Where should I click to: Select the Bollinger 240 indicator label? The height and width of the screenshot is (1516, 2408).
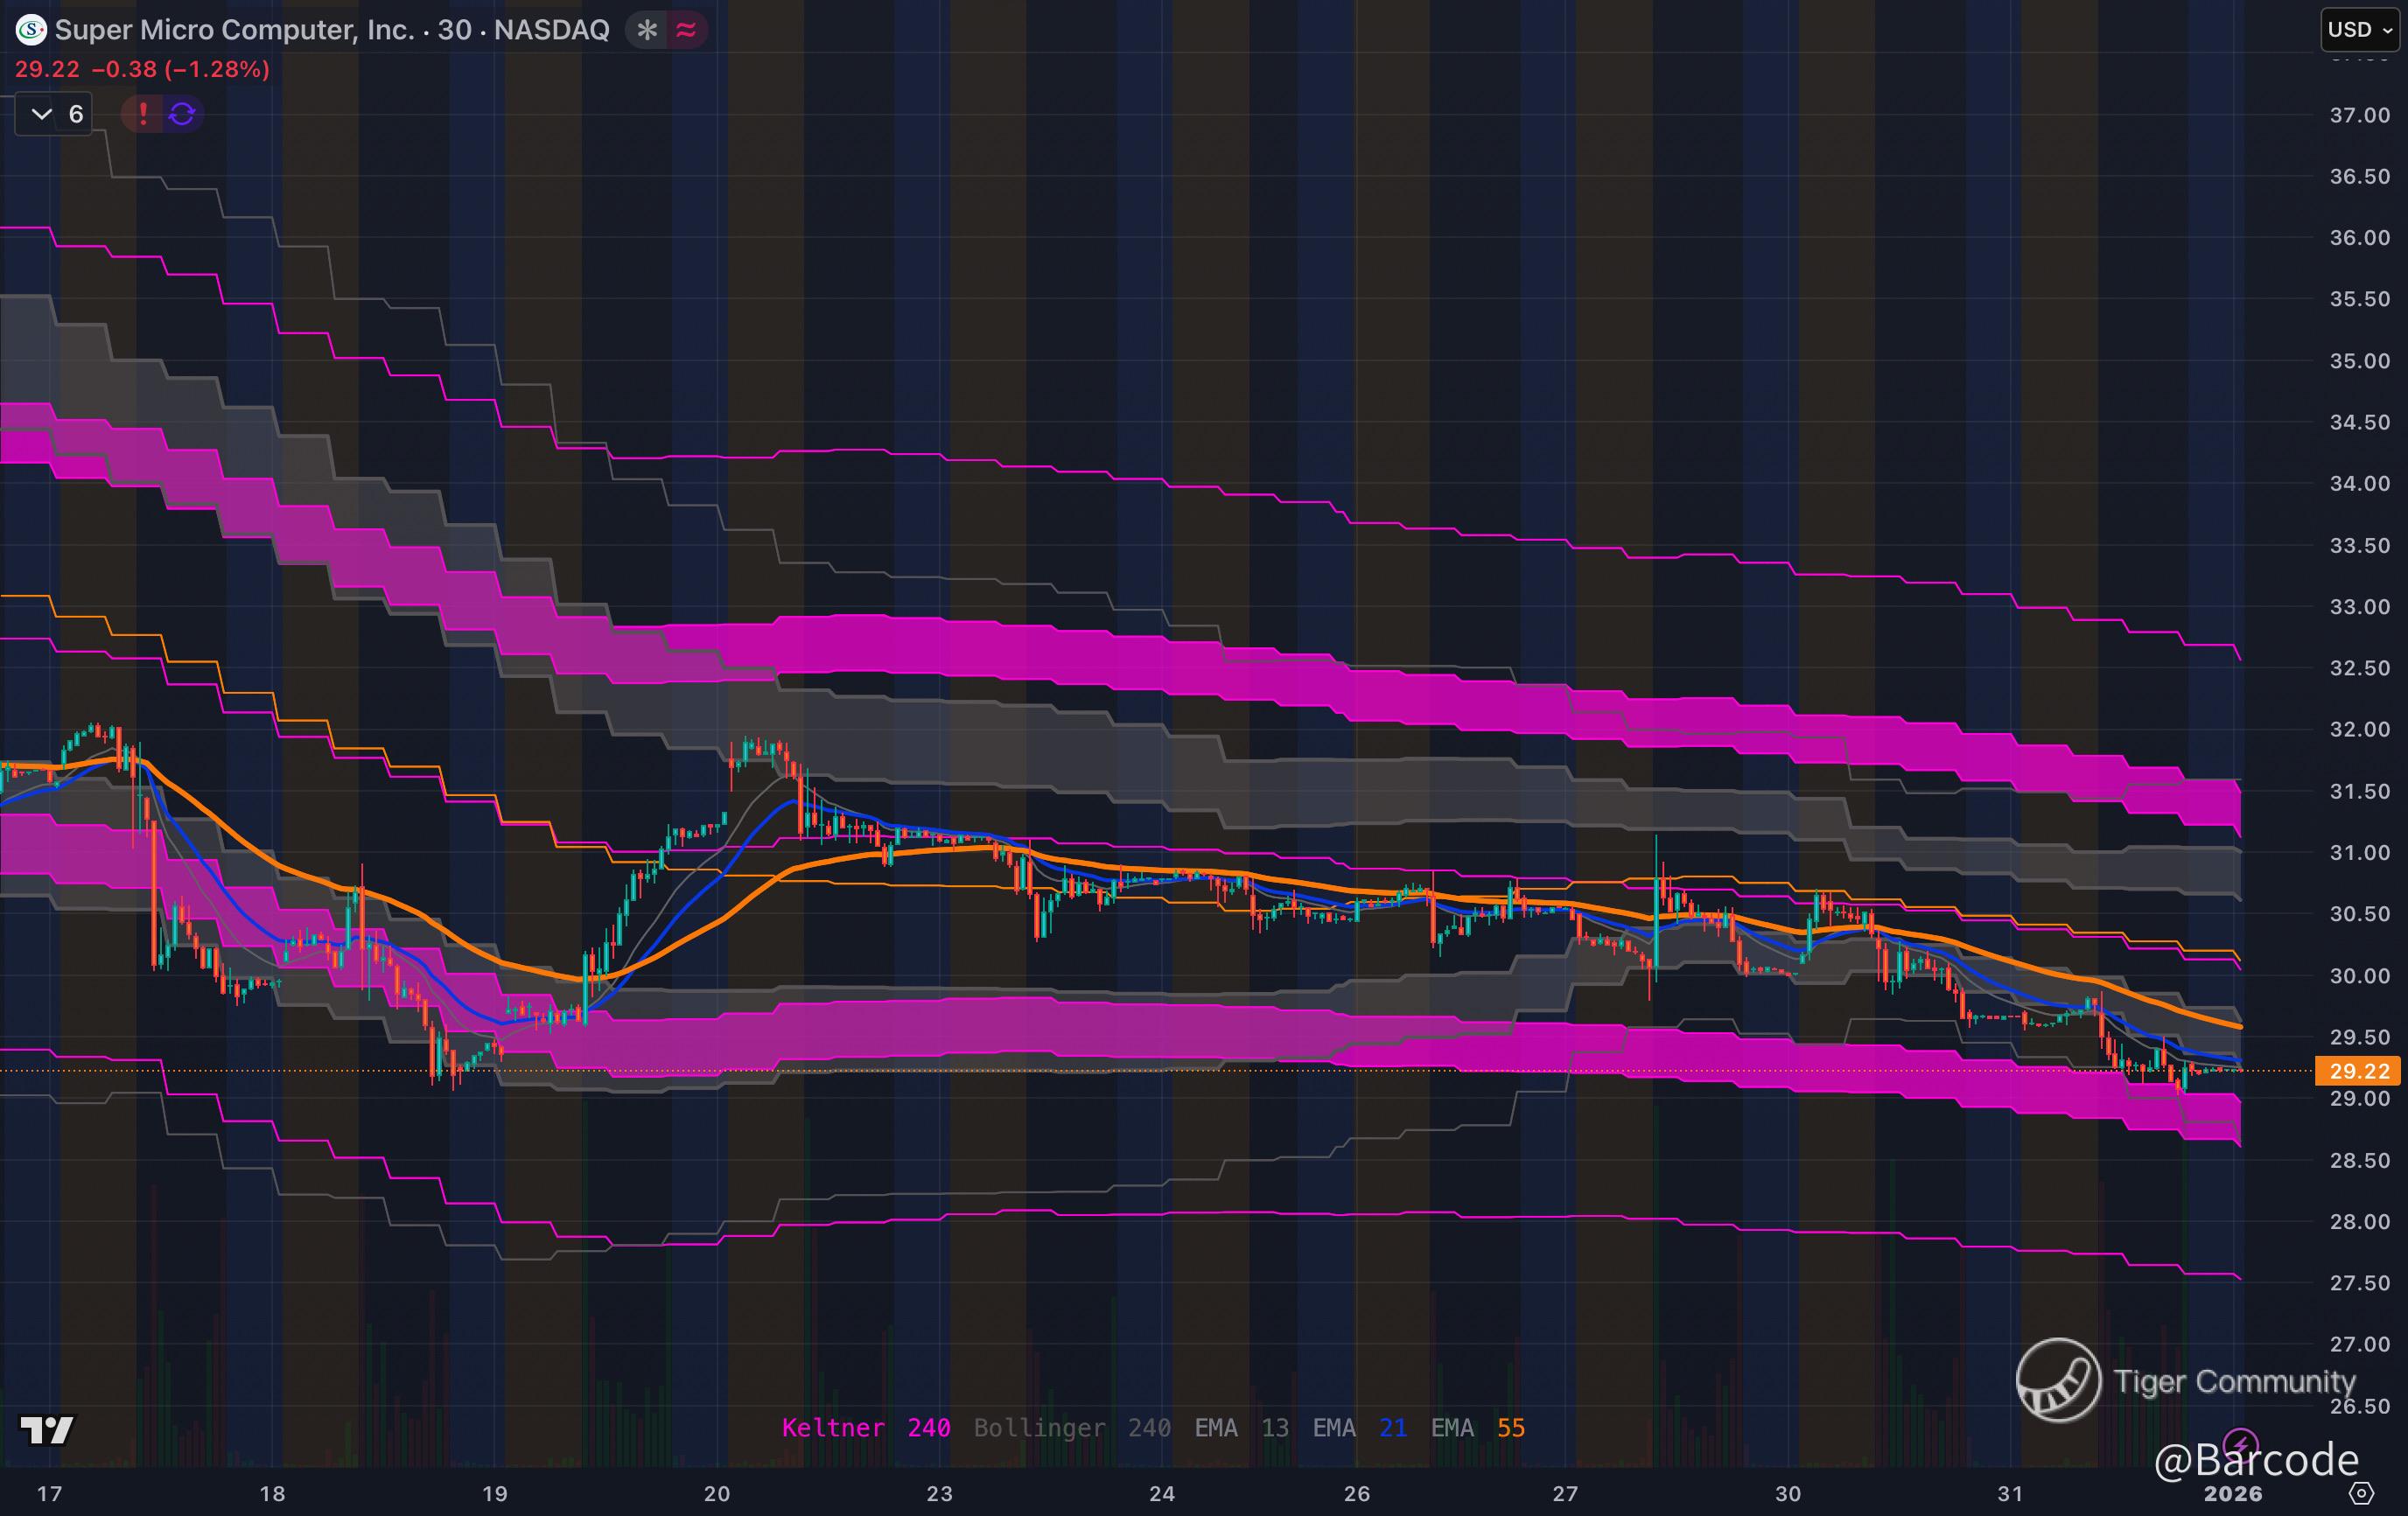click(x=1072, y=1428)
